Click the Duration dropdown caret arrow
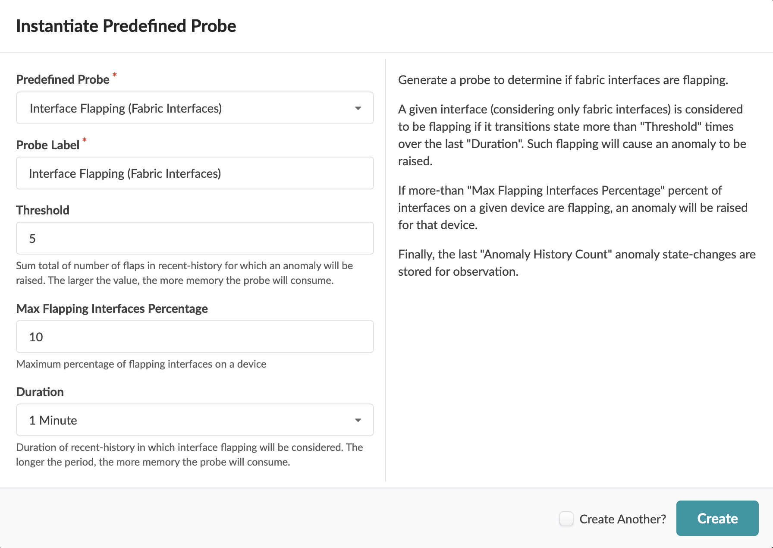Viewport: 773px width, 548px height. tap(358, 420)
